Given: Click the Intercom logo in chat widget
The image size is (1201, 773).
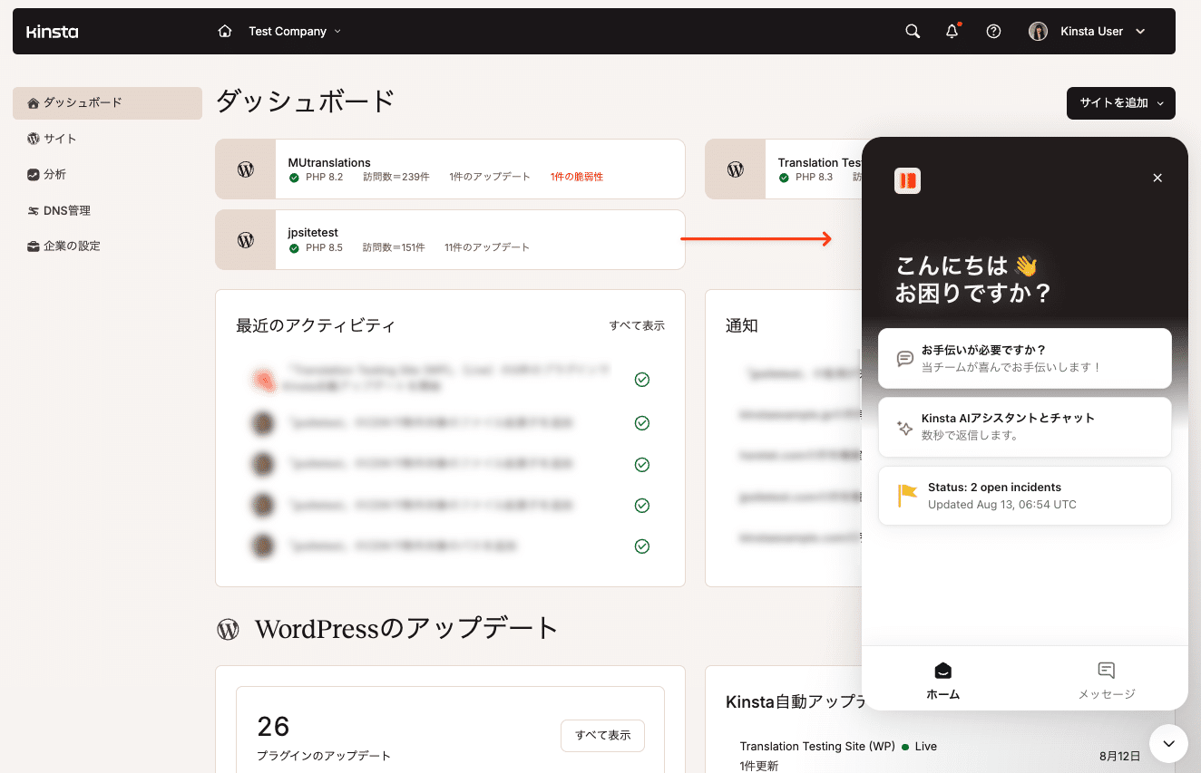Looking at the screenshot, I should [907, 180].
